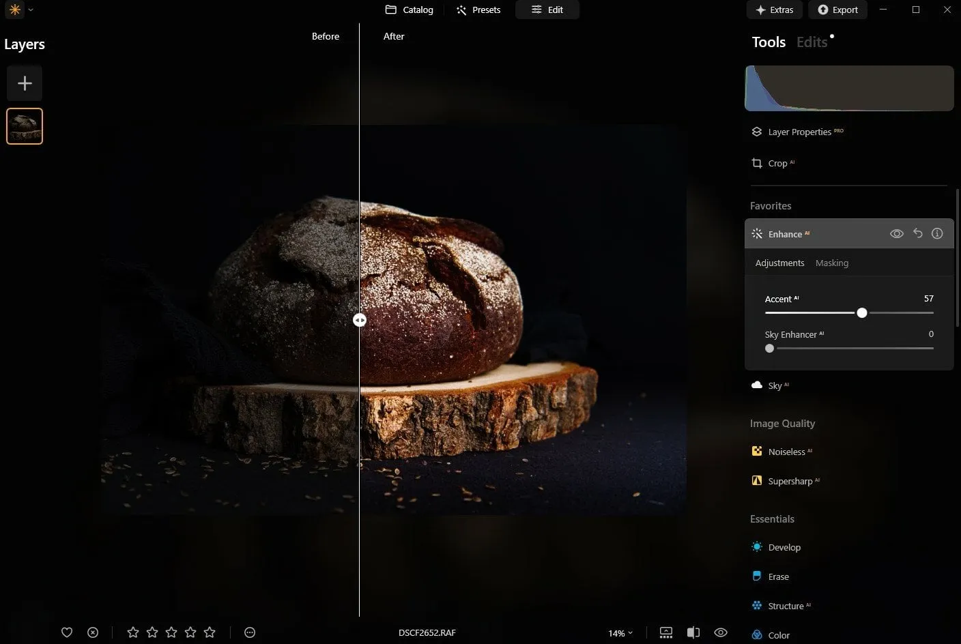Click the add new layer plus button
This screenshot has height=644, width=961.
point(25,83)
